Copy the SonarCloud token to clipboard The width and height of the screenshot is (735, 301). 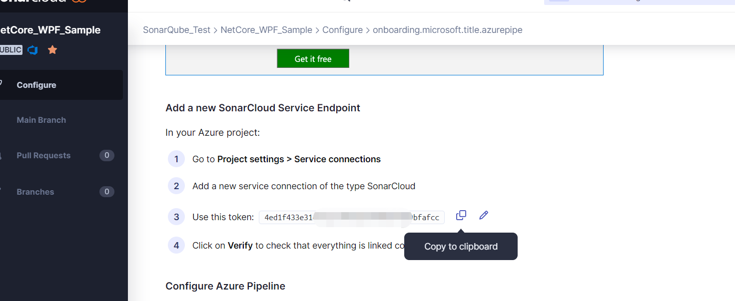[x=461, y=215]
